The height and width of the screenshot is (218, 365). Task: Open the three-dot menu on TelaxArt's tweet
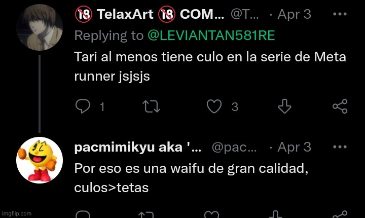tap(340, 14)
